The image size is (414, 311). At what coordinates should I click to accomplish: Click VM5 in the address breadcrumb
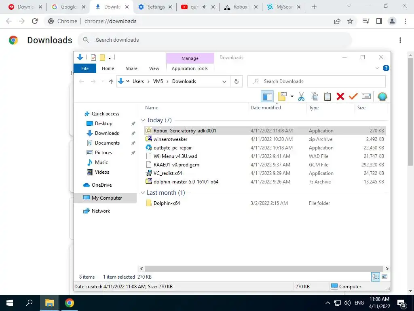[x=158, y=81]
